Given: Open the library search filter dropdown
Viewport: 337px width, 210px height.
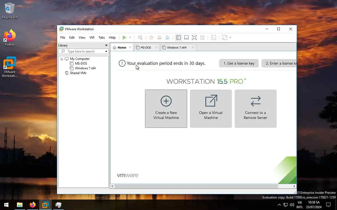Looking at the screenshot, I should [x=106, y=51].
